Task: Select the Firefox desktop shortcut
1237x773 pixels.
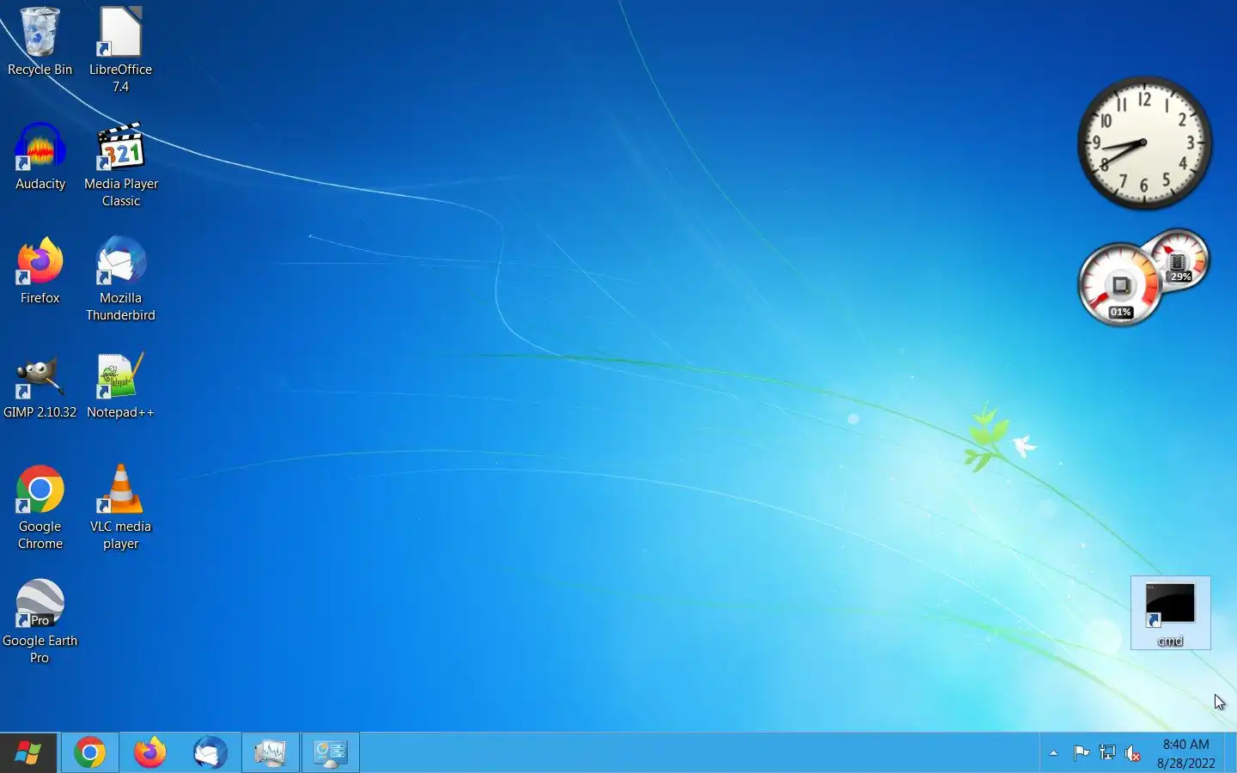Action: [40, 271]
